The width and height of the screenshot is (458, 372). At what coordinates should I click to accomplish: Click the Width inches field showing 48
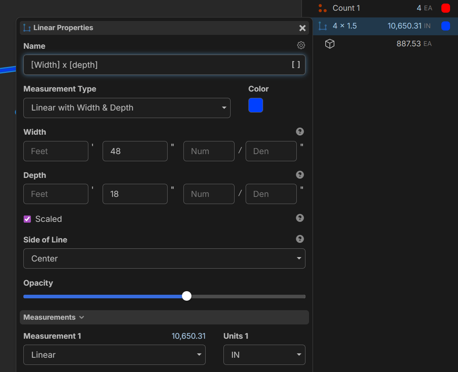click(135, 151)
